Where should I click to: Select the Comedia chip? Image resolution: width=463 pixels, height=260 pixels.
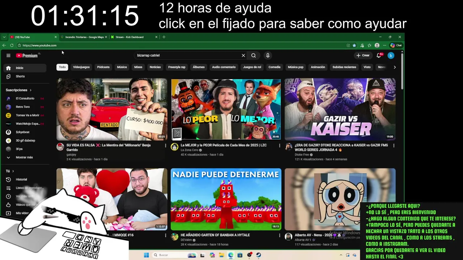tap(275, 67)
